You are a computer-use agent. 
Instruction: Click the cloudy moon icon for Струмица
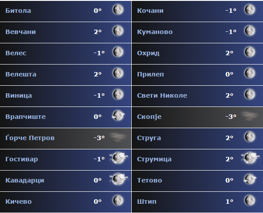250,158
